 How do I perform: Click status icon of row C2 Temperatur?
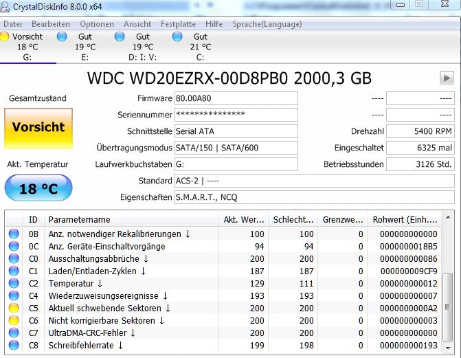click(14, 283)
